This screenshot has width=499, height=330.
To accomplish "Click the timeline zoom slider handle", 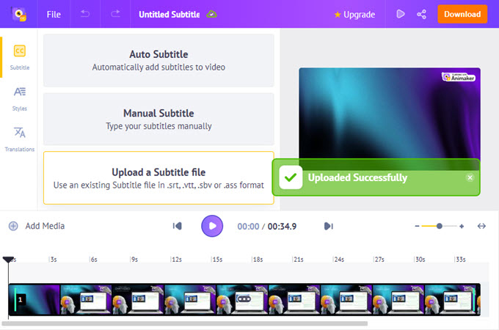I will tap(440, 226).
